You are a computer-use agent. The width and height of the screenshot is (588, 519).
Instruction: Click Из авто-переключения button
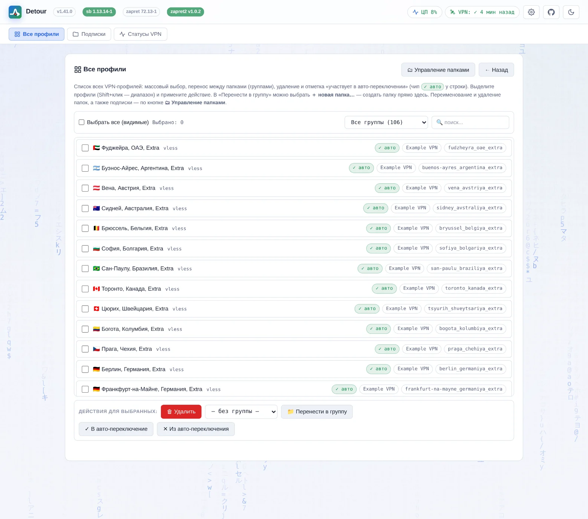[x=196, y=429]
